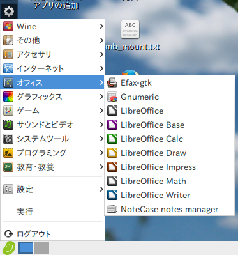The width and height of the screenshot is (238, 255).
Task: Expand the サウンドとビデオ submenu arrow
Action: click(x=101, y=125)
